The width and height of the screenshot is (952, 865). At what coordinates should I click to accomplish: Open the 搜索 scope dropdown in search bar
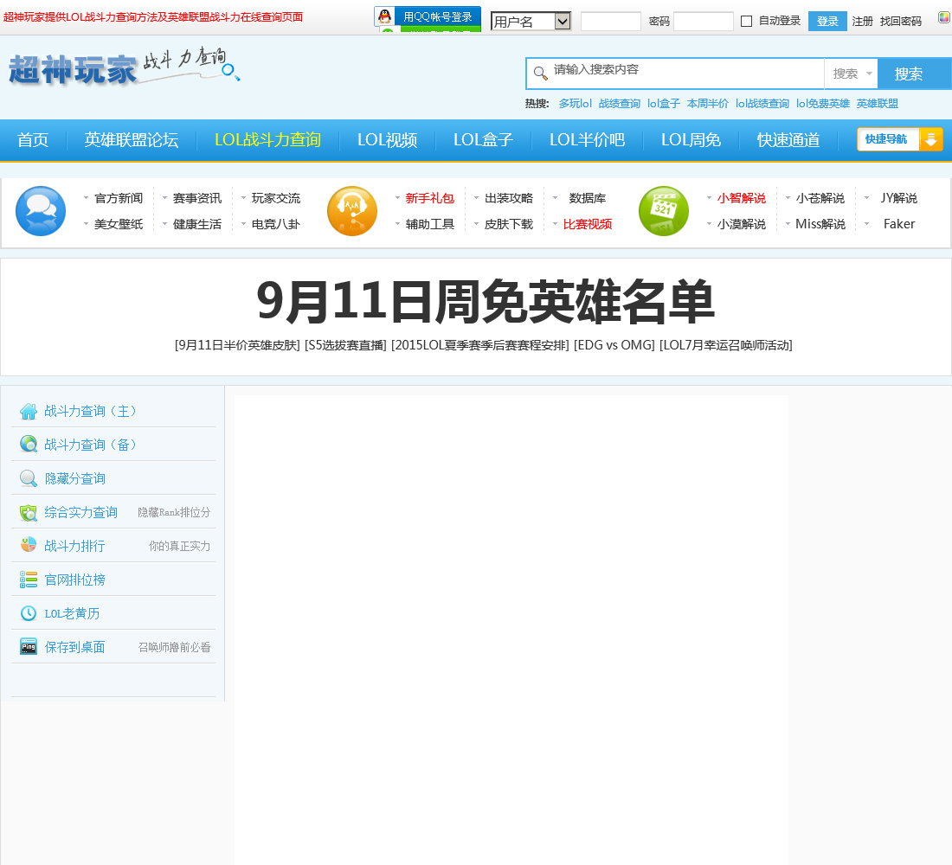click(852, 74)
